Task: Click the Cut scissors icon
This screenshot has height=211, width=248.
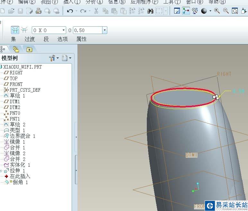Action: [96, 11]
